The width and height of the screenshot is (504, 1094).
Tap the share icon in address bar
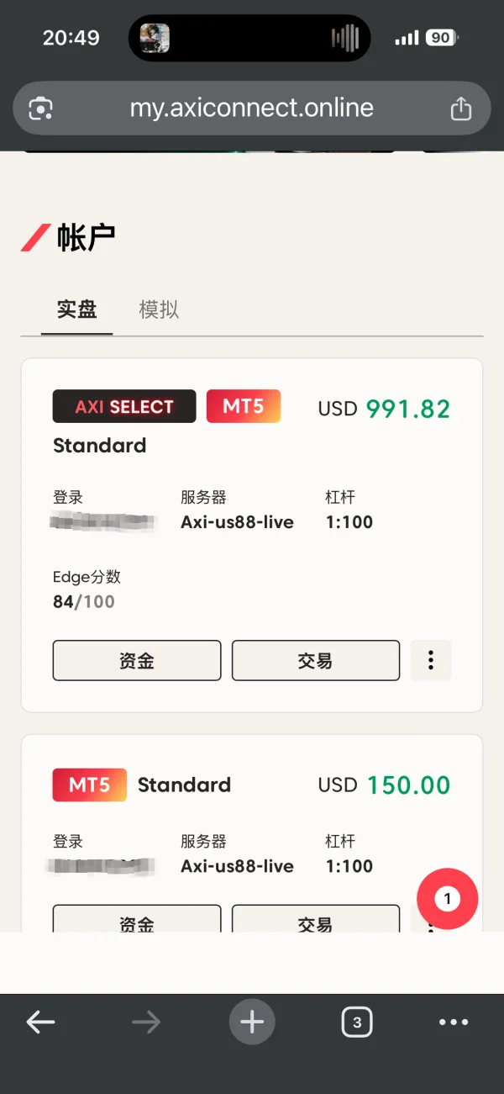[x=460, y=108]
